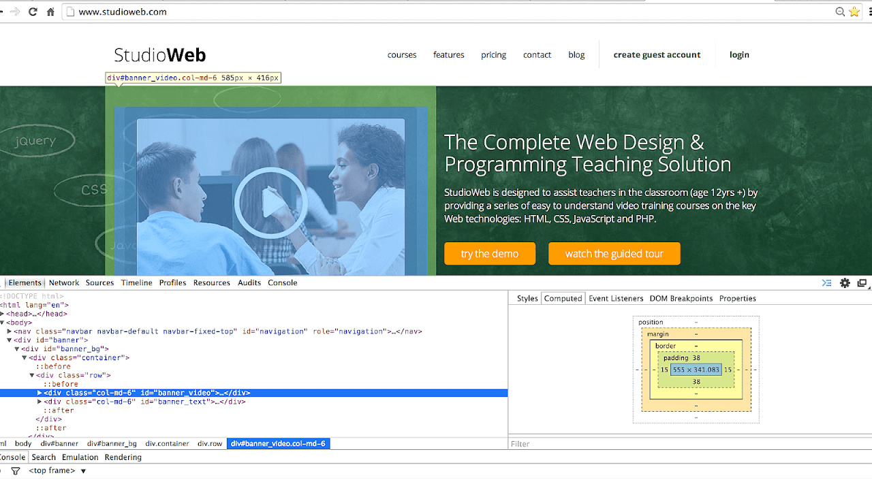Viewport: 872px width, 490px height.
Task: Open the contact nav link
Action: tap(538, 55)
